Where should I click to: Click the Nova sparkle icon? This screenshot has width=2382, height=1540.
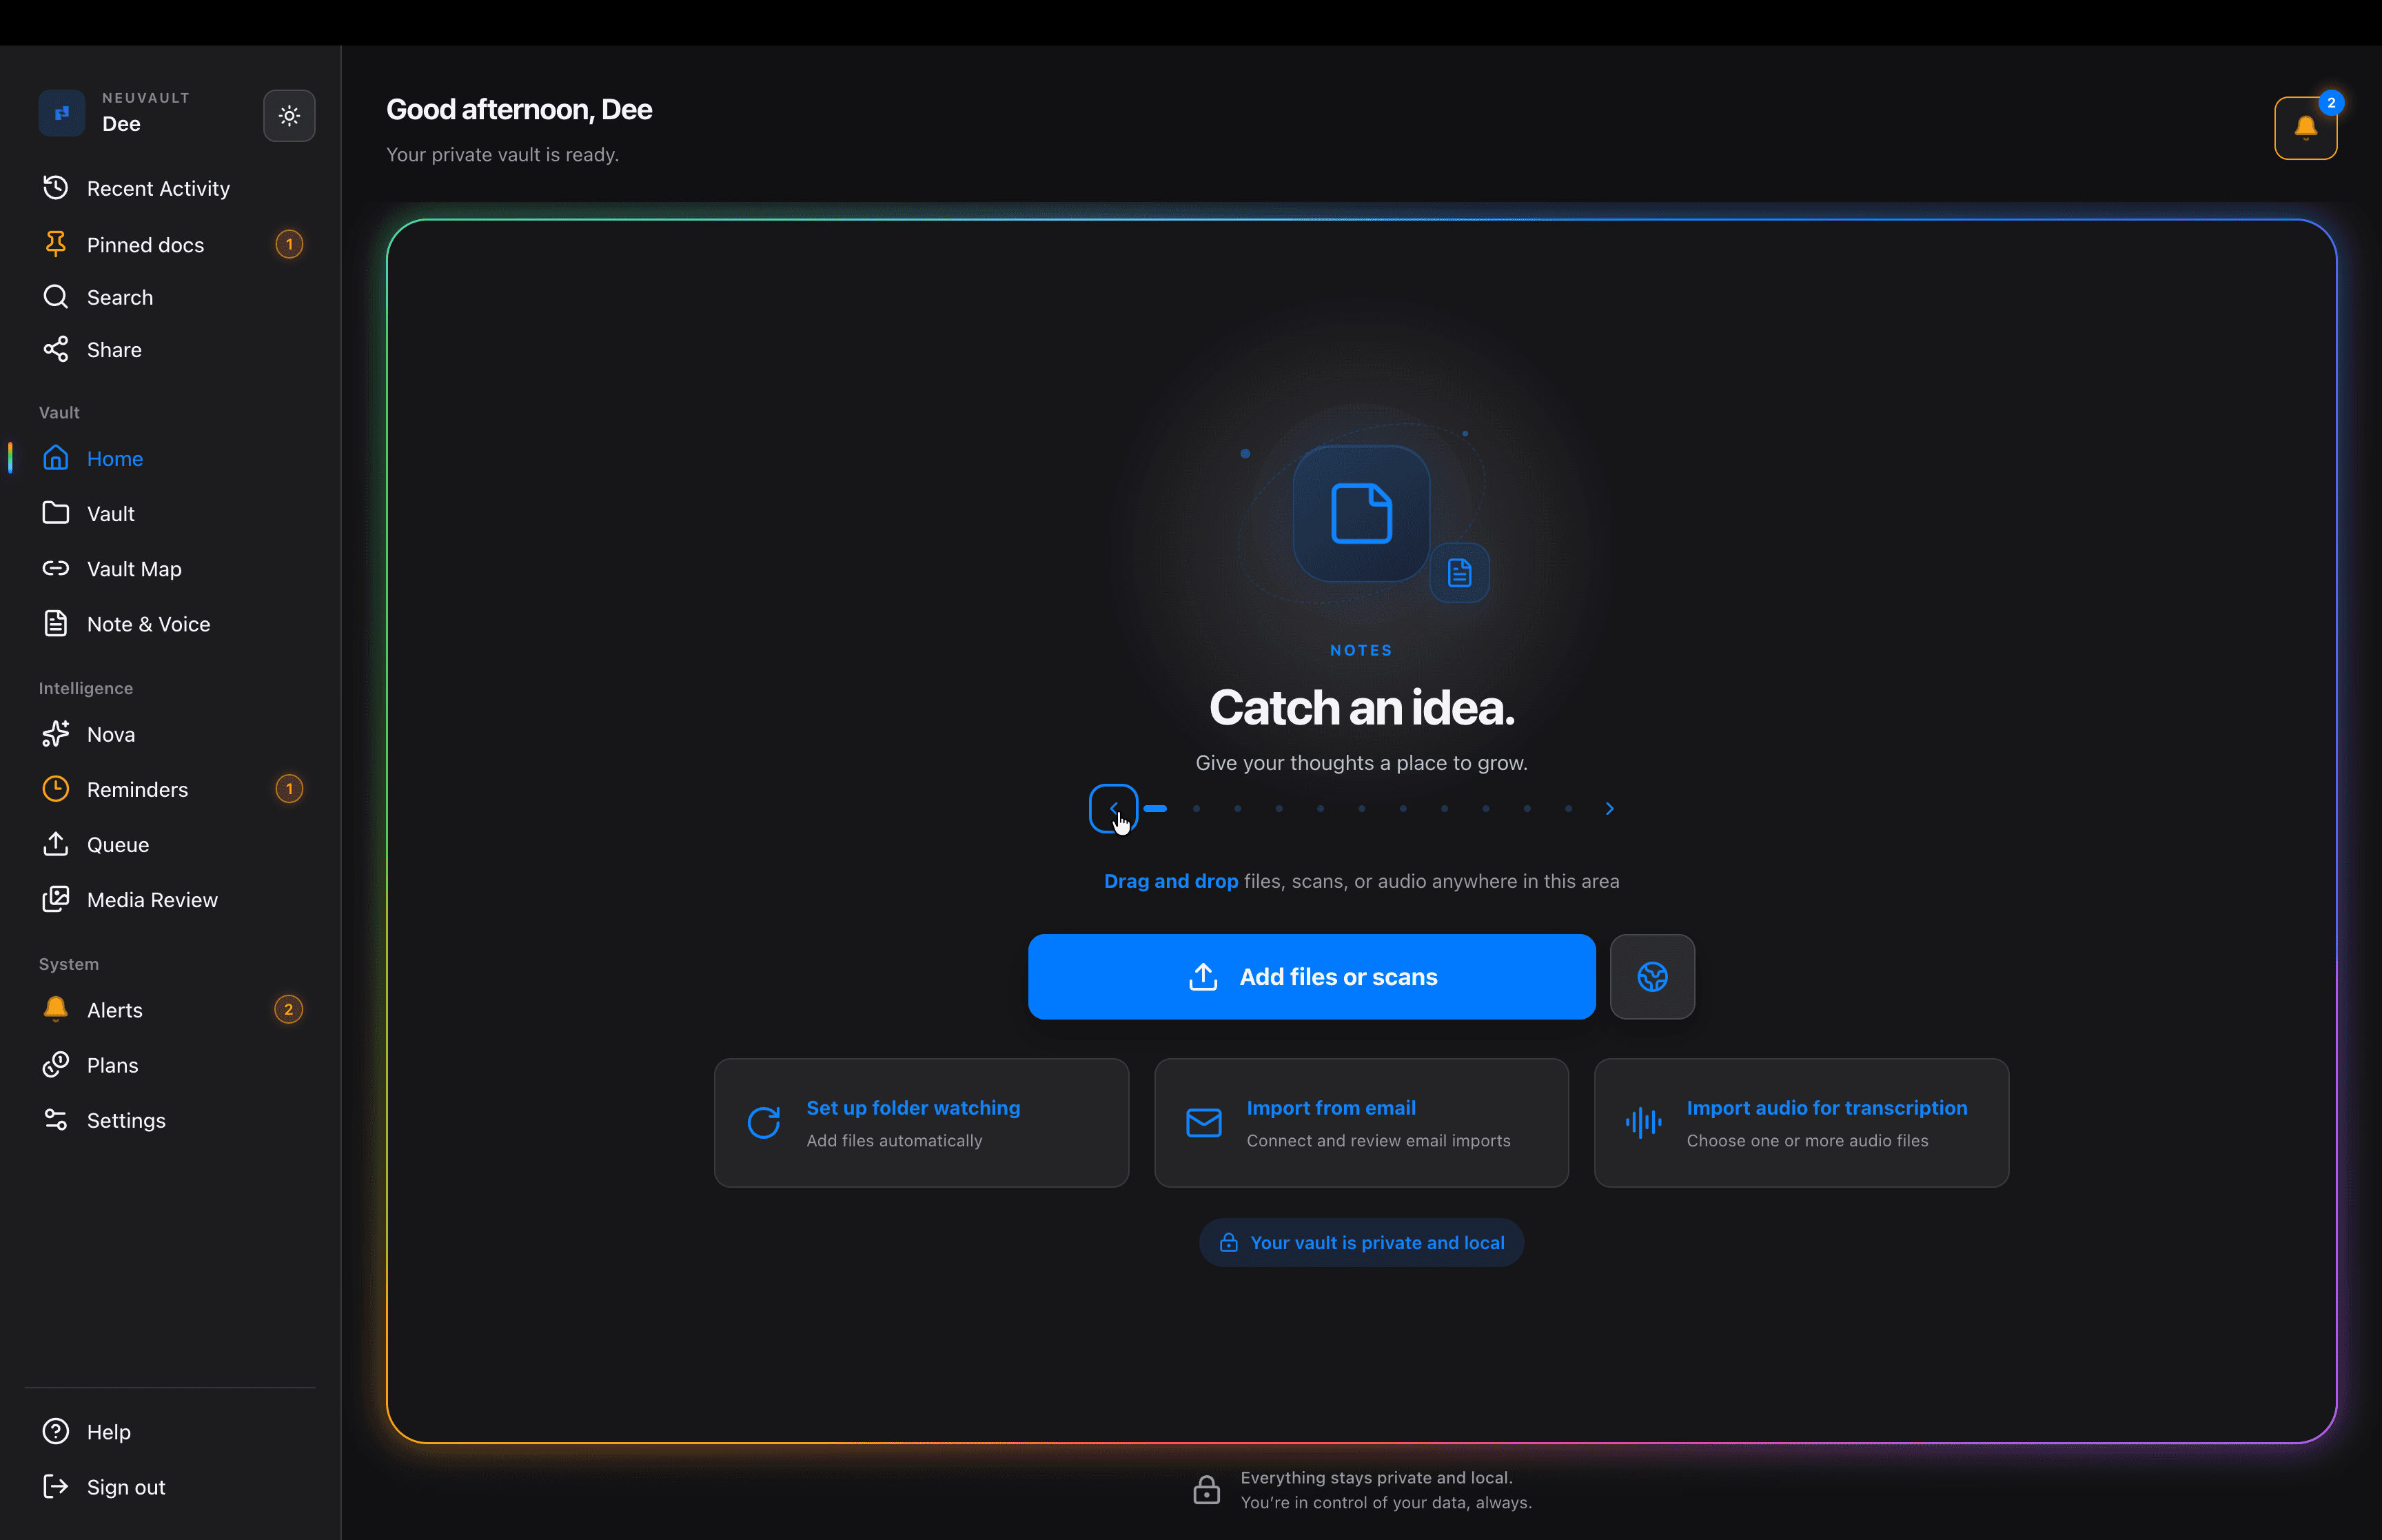[x=56, y=734]
